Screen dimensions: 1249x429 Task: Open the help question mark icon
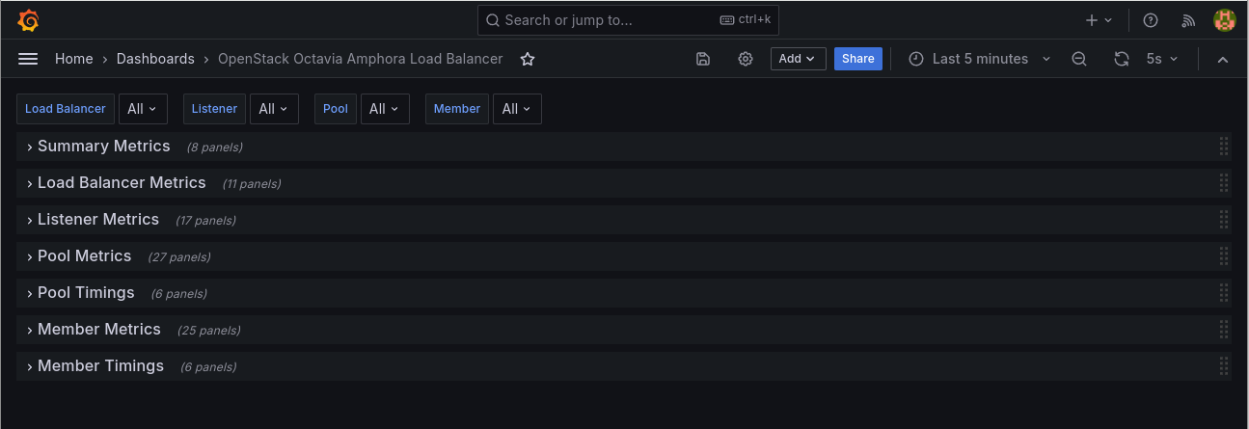(1150, 20)
